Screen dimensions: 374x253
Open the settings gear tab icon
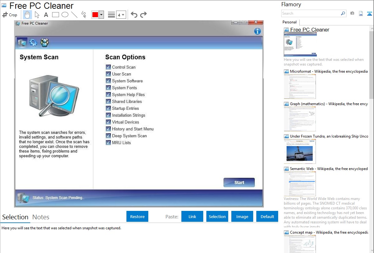[x=33, y=43]
